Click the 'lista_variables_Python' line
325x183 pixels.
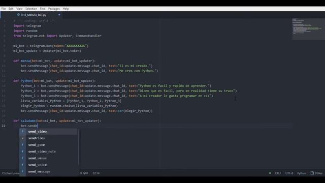pos(71,101)
